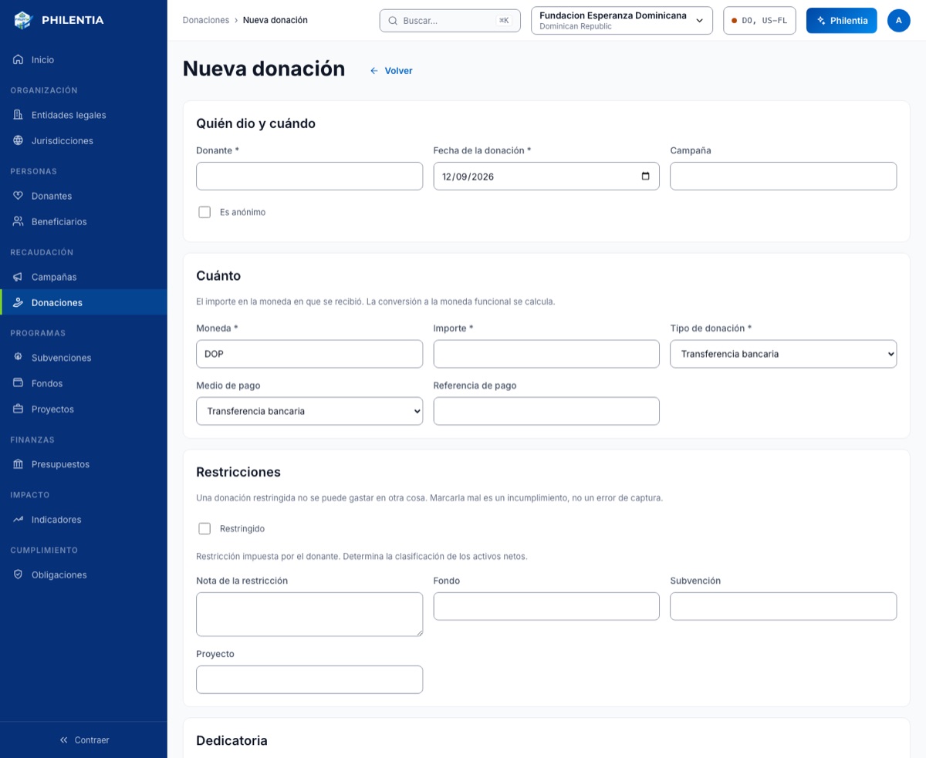Image resolution: width=926 pixels, height=758 pixels.
Task: Open Presupuestos under Finanzas
Action: pos(83,464)
